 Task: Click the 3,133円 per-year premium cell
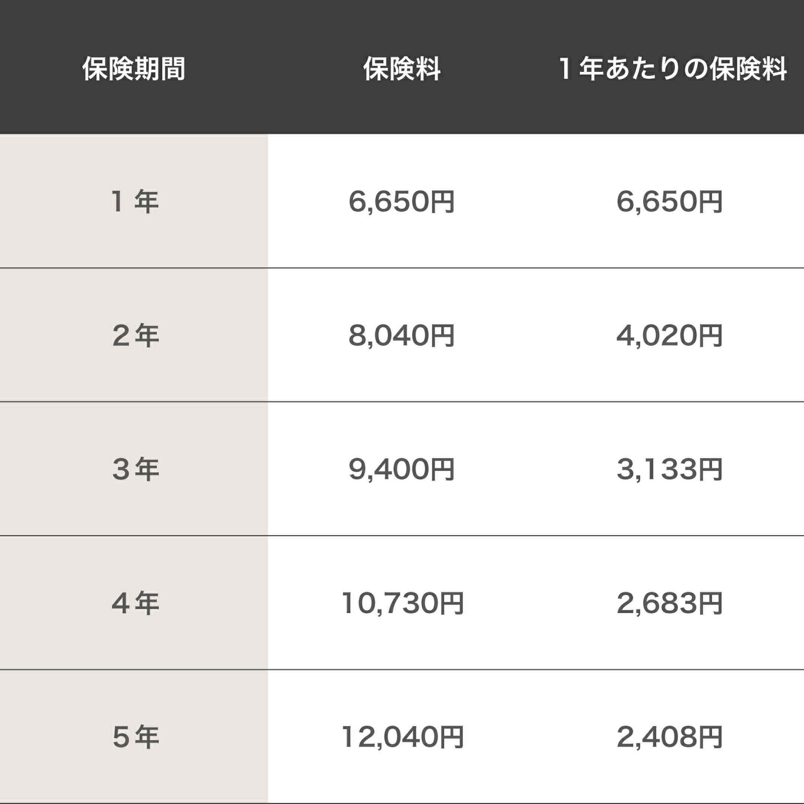[x=670, y=469]
